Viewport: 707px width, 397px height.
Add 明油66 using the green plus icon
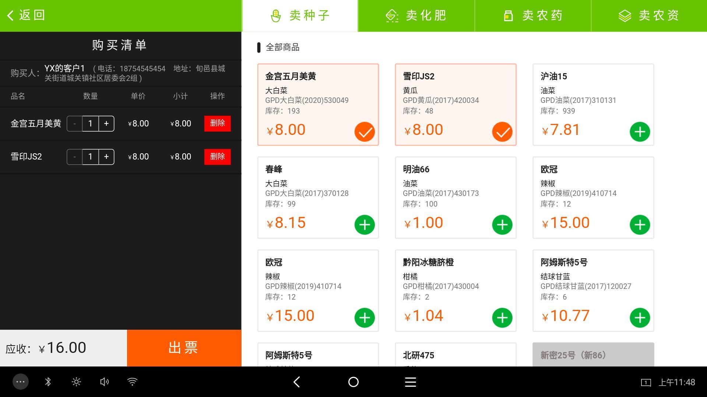(502, 225)
